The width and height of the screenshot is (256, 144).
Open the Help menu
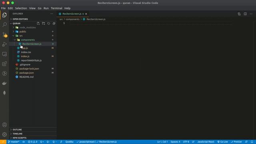pos(67,8)
